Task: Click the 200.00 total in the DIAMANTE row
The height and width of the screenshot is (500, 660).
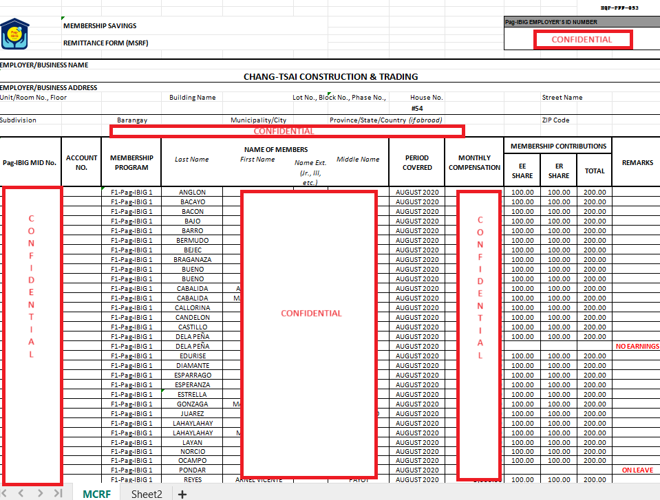Action: 595,365
